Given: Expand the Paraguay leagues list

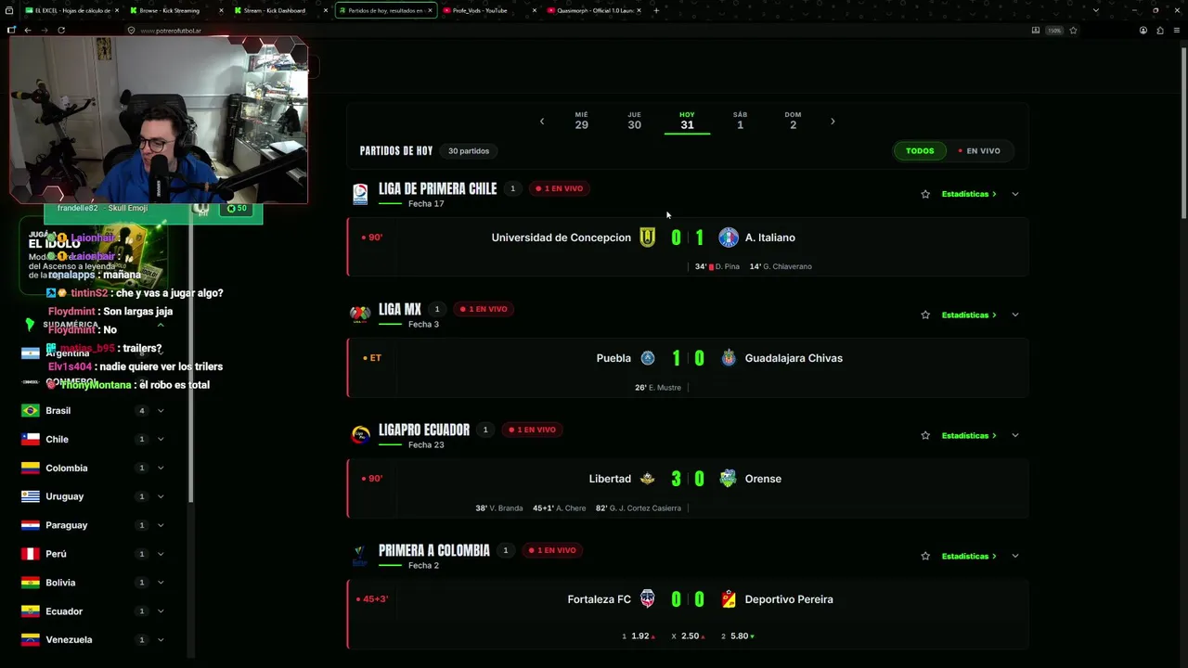Looking at the screenshot, I should tap(161, 526).
